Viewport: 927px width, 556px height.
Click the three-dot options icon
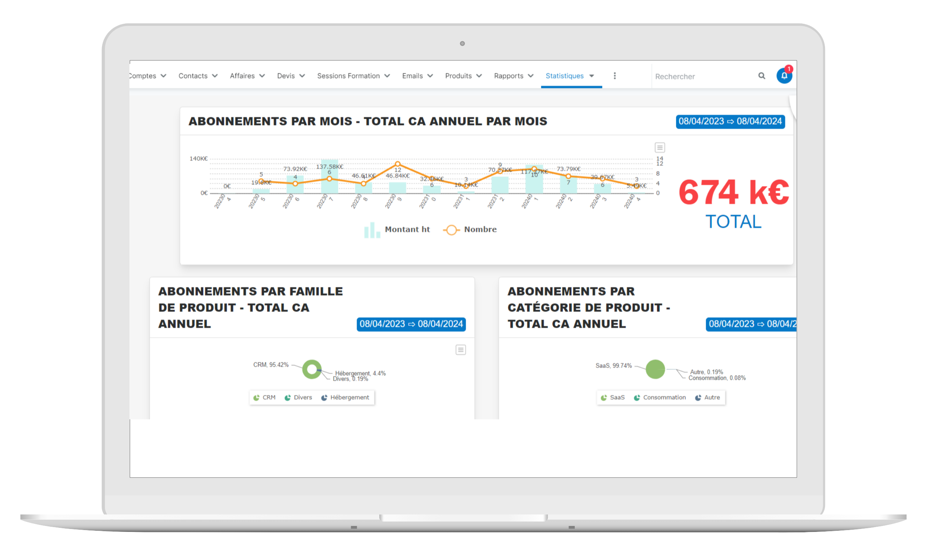click(x=615, y=76)
